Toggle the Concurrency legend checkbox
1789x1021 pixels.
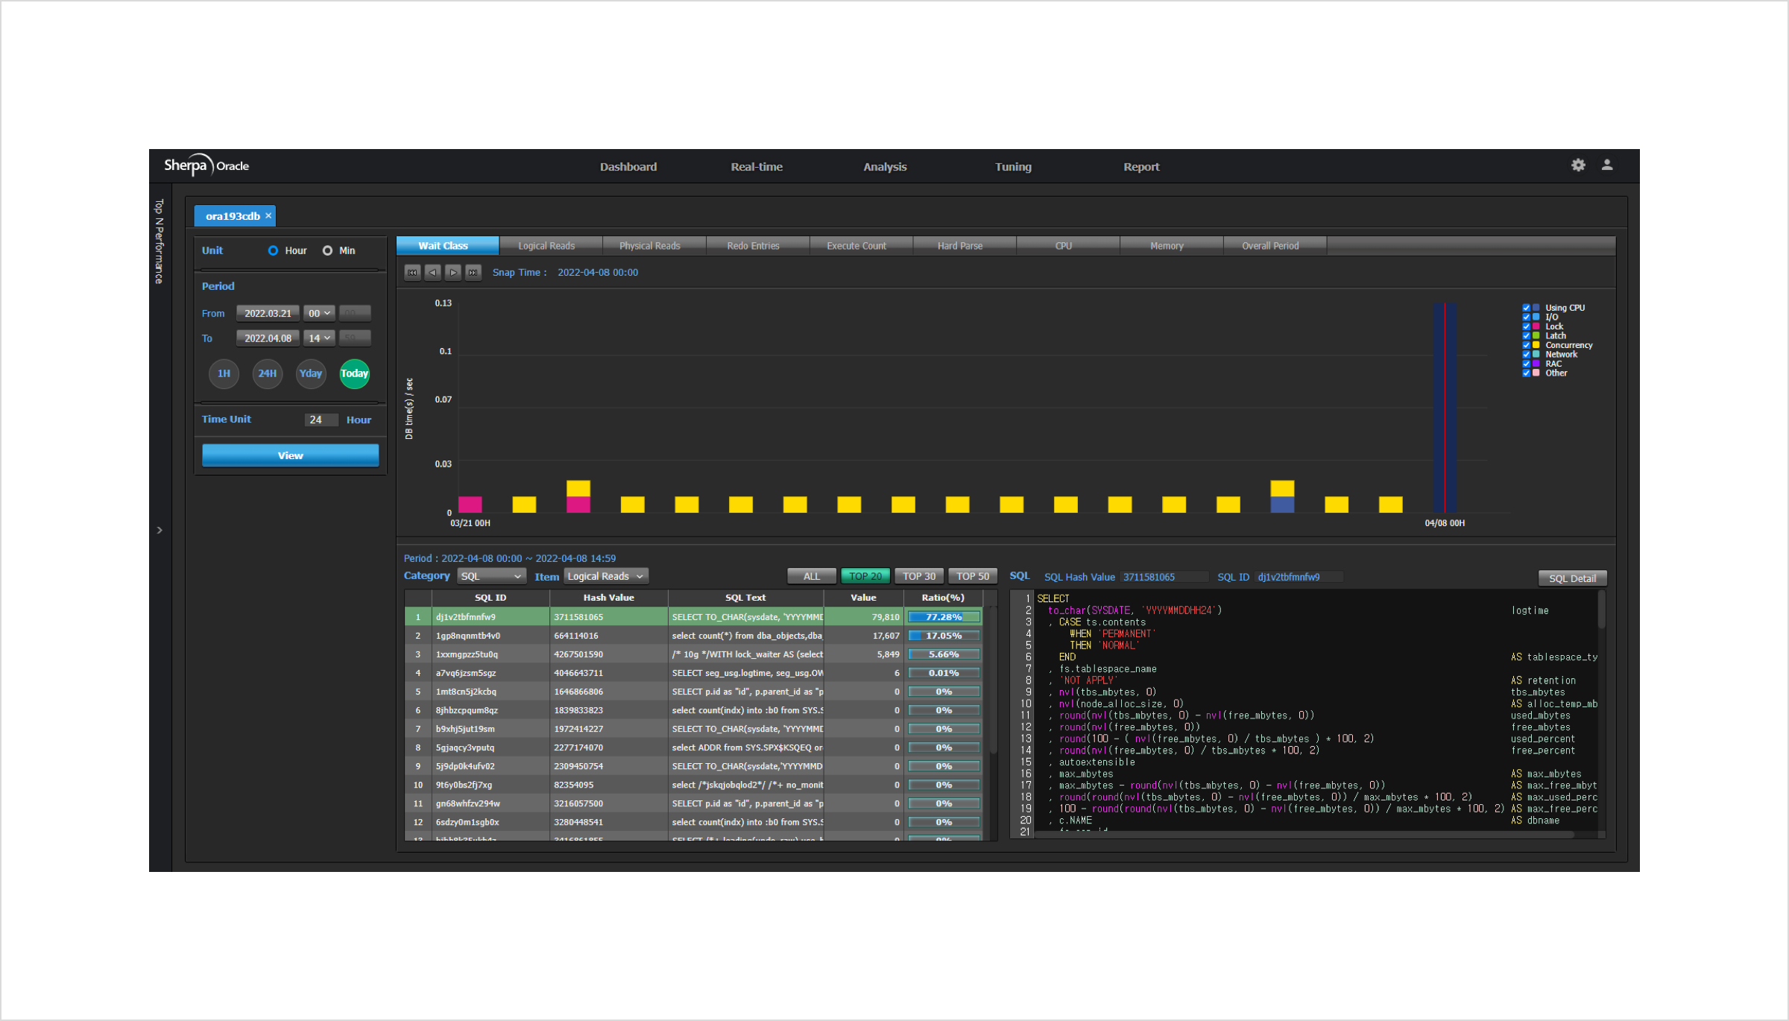point(1526,345)
